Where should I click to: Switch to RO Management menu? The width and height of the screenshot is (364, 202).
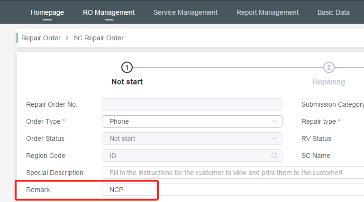(109, 12)
